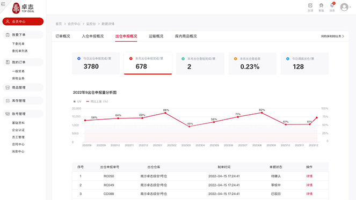Select the 出仓申报概况 tab
The image size is (356, 200).
click(x=126, y=36)
